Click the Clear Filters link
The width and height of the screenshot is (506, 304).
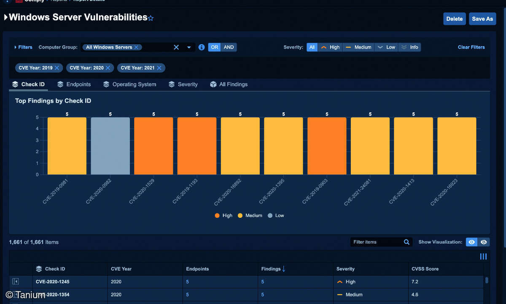(471, 47)
